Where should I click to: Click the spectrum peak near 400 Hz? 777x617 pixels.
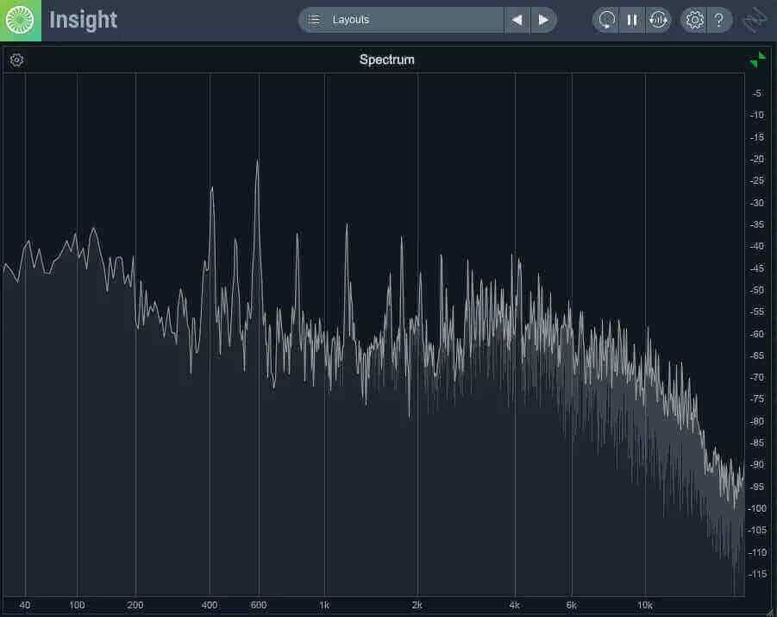[212, 188]
